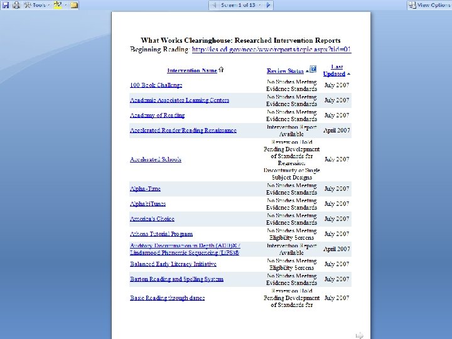Sort by Intervention Name header
This screenshot has height=339, width=452.
[x=192, y=70]
